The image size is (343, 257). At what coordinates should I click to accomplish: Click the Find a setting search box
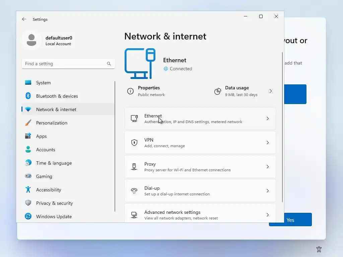coord(68,64)
